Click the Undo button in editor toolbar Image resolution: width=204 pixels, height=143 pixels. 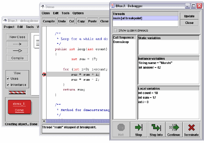tap(62, 21)
